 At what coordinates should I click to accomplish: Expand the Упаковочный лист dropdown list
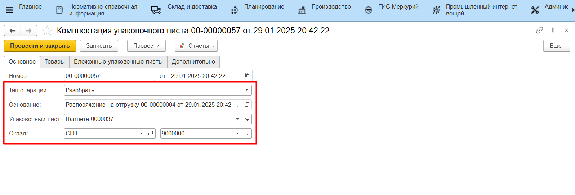237,119
